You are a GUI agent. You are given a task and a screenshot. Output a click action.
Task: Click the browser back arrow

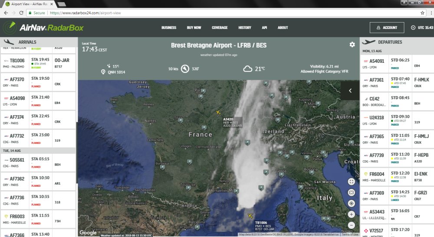pyautogui.click(x=6, y=13)
